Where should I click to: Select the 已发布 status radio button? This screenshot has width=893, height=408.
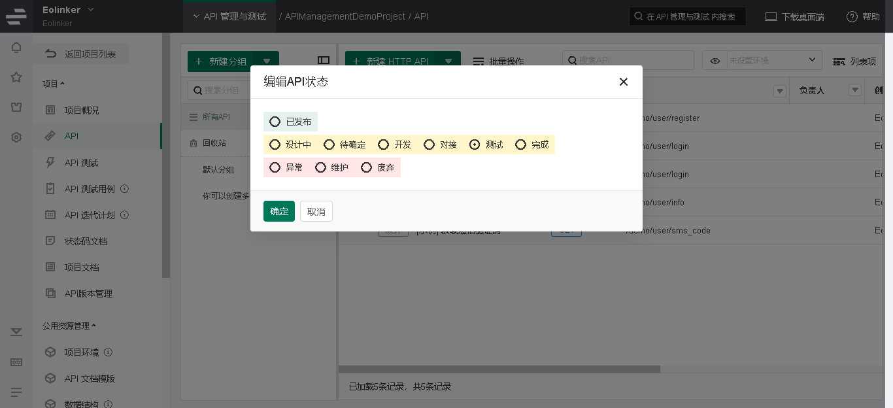tap(275, 122)
